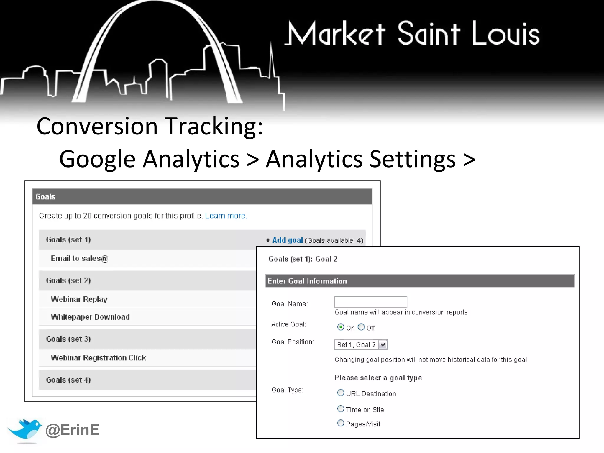This screenshot has height=453, width=604.
Task: Choose Time on Site goal type
Action: pyautogui.click(x=341, y=409)
